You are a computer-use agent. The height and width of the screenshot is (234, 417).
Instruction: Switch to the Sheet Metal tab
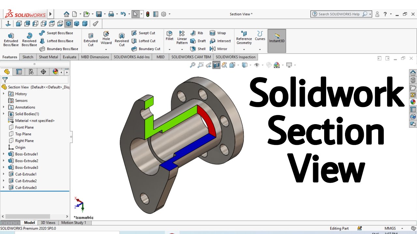[x=48, y=57]
